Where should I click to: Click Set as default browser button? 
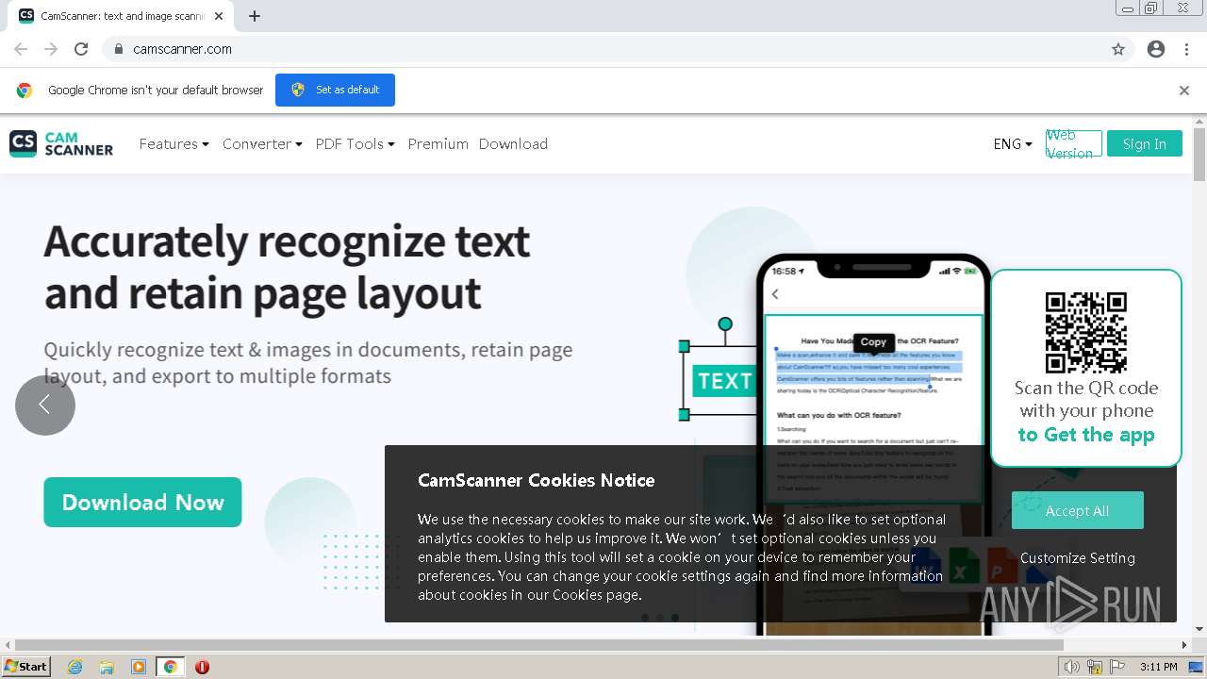point(335,91)
